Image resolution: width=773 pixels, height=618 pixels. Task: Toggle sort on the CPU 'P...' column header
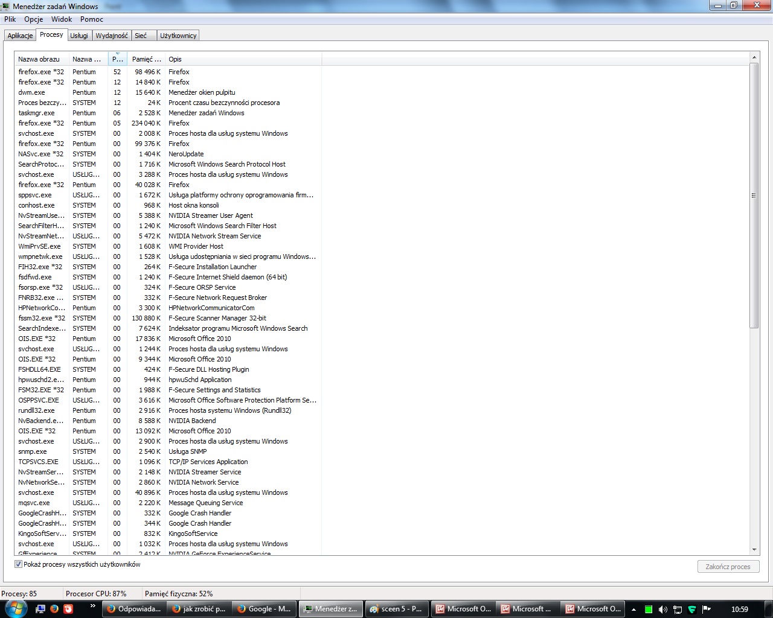tap(118, 59)
